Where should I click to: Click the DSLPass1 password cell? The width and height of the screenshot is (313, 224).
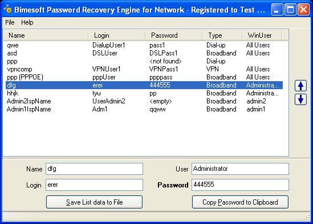click(x=164, y=53)
